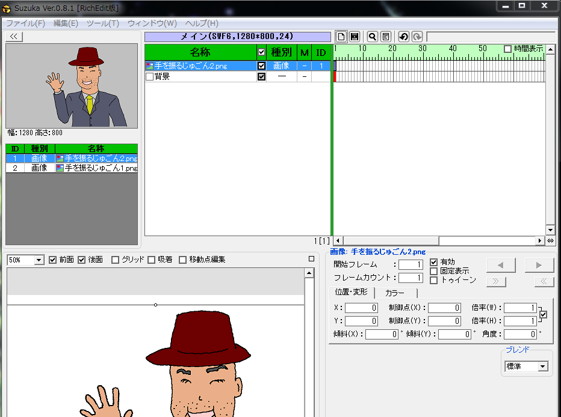Open the 50% zoom dropdown

point(39,260)
